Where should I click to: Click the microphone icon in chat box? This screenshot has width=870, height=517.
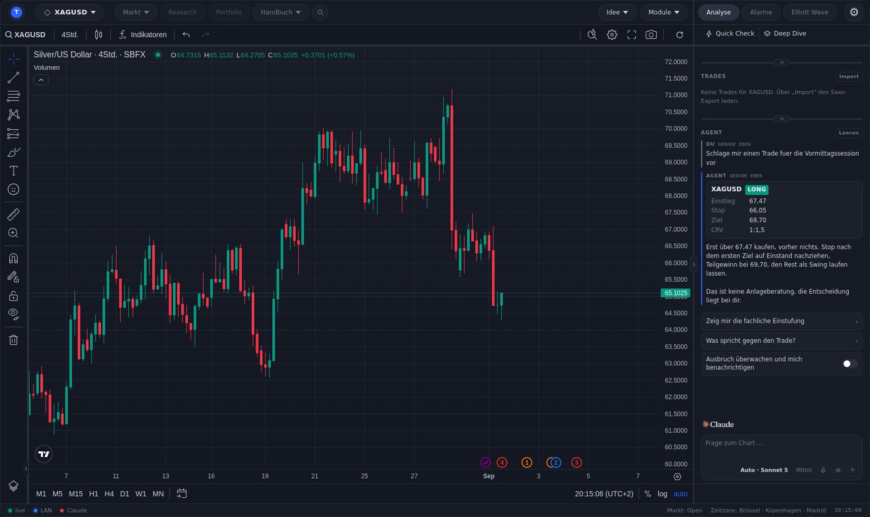pyautogui.click(x=823, y=470)
